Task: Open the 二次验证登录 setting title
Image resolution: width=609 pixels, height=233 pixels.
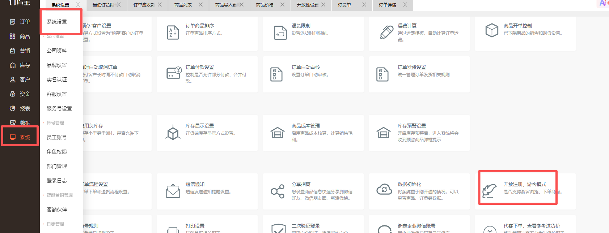Action: click(x=306, y=226)
